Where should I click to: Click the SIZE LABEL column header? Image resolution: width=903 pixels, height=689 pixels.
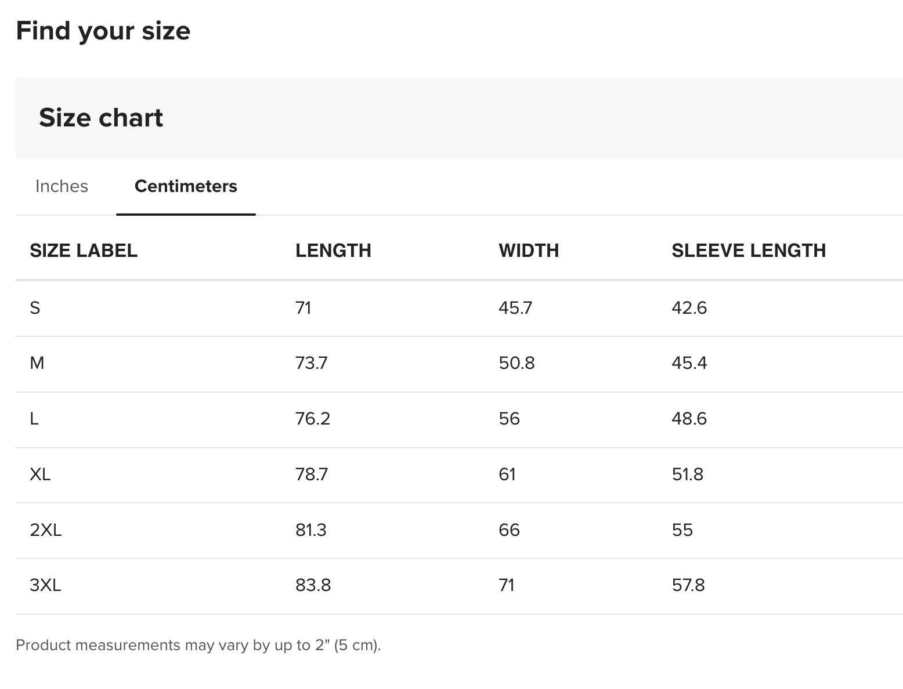pos(84,251)
